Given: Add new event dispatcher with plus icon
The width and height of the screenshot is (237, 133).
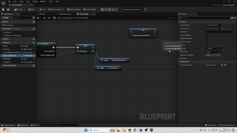Looking at the screenshot, I should pyautogui.click(x=34, y=66).
